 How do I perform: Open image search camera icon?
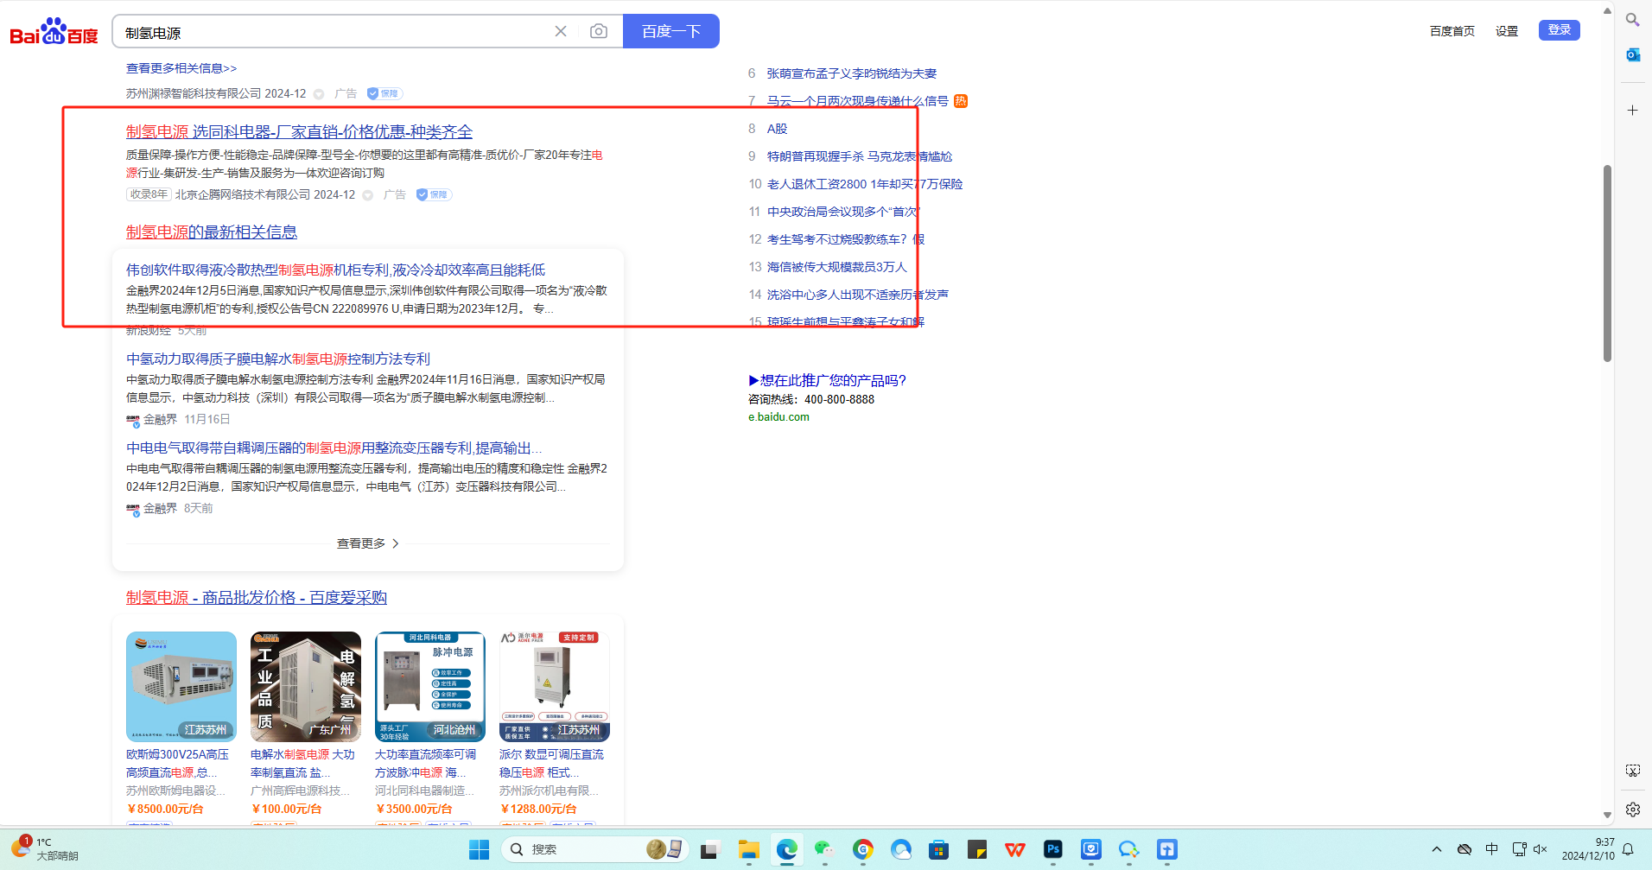click(x=599, y=31)
